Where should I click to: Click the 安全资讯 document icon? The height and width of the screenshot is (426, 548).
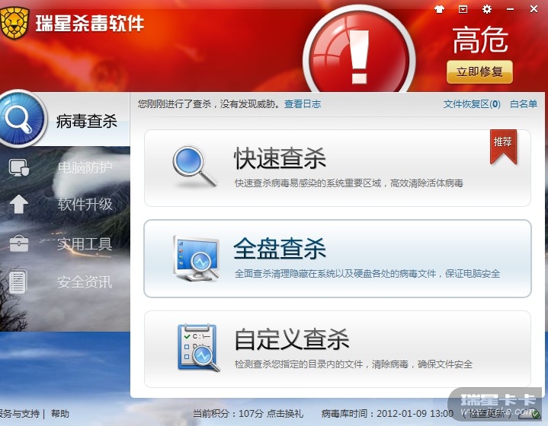(18, 281)
